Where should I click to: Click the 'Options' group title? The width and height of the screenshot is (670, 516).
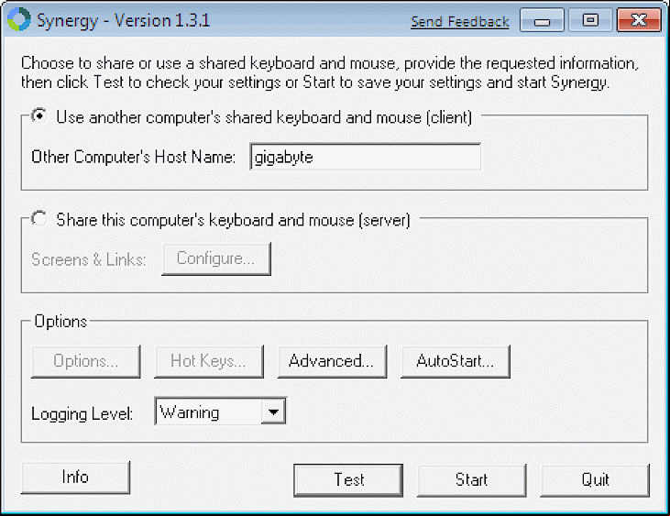pos(60,322)
